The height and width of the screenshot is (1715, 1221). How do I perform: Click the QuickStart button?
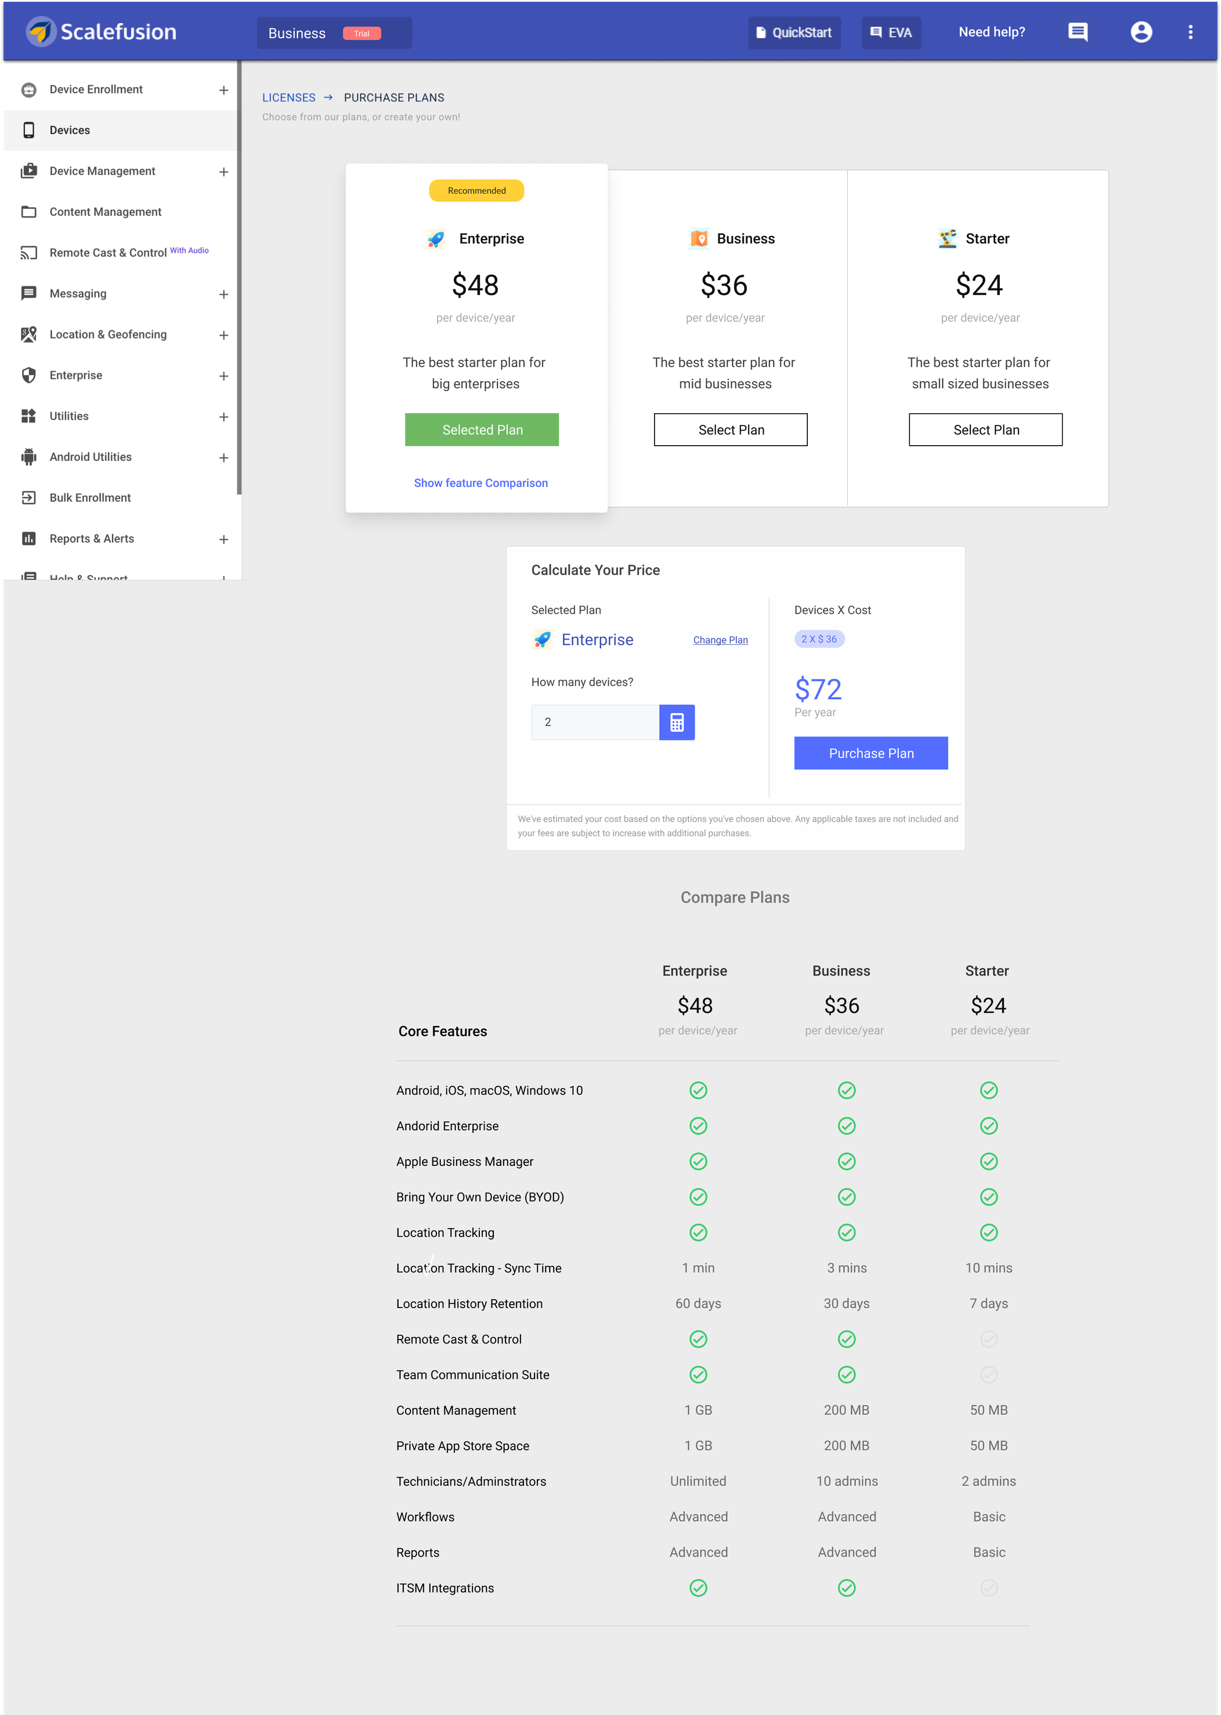pyautogui.click(x=794, y=33)
